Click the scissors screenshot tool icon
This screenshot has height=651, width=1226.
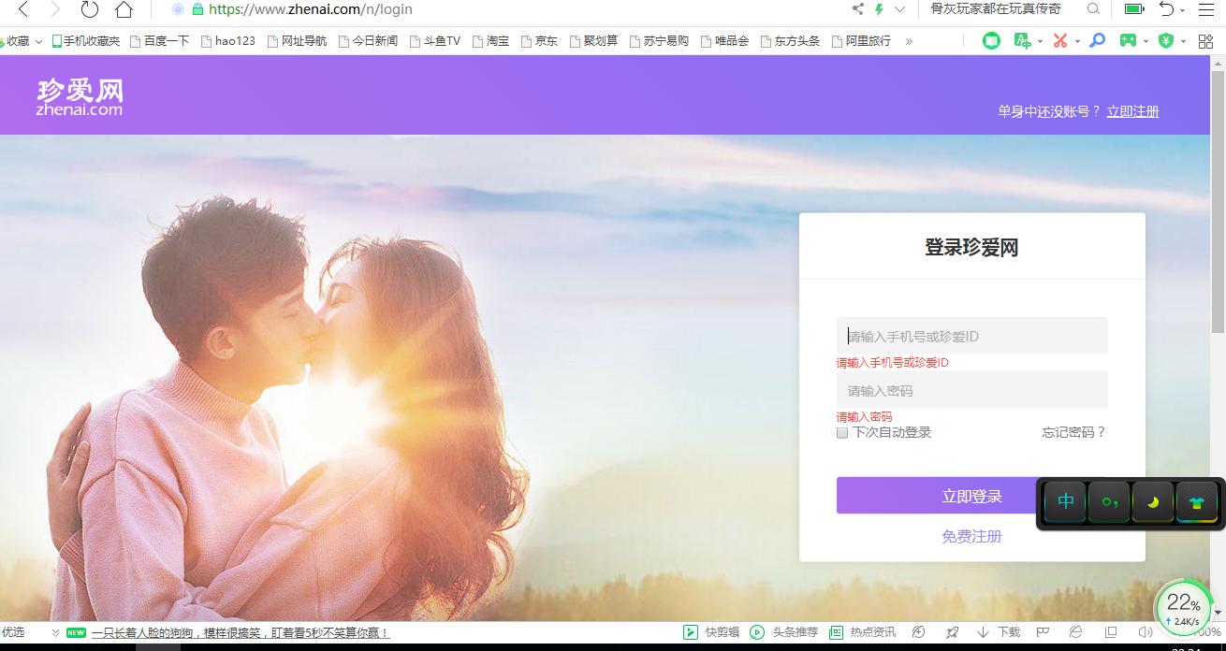1058,40
